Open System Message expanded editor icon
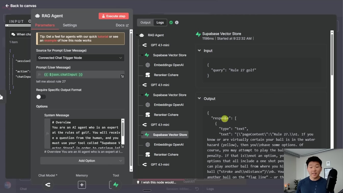 (122, 147)
